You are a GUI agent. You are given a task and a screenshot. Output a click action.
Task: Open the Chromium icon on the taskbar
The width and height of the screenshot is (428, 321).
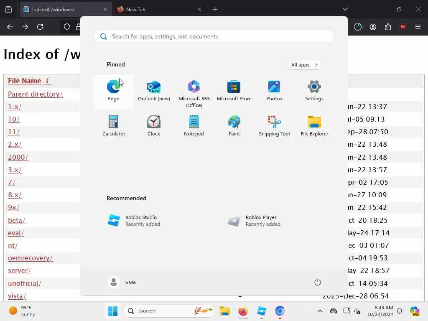pos(280,311)
